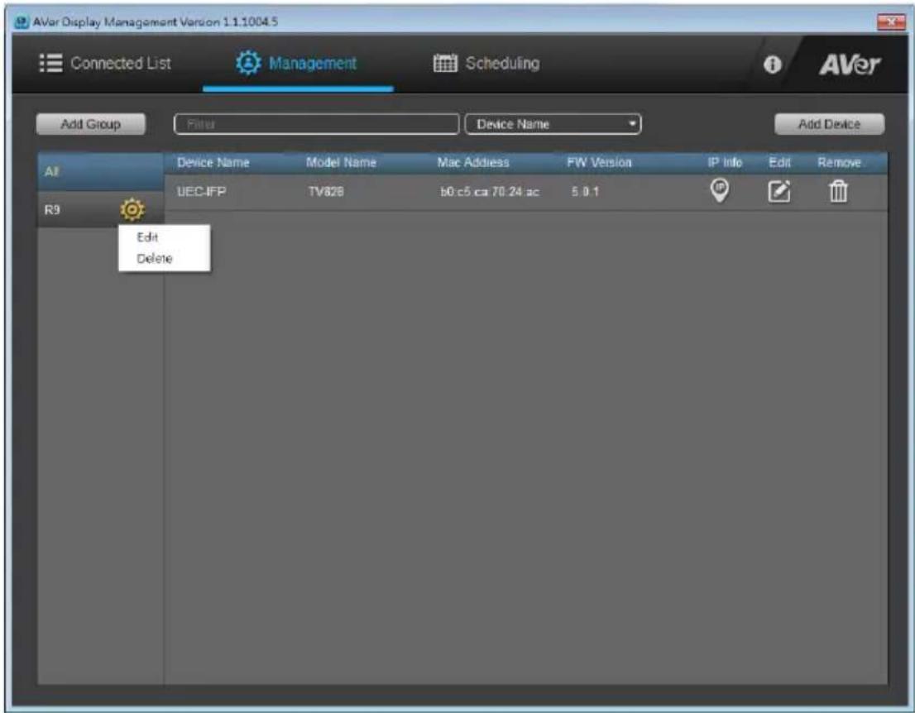
Task: Focus the Filter text input field
Action: [x=316, y=124]
